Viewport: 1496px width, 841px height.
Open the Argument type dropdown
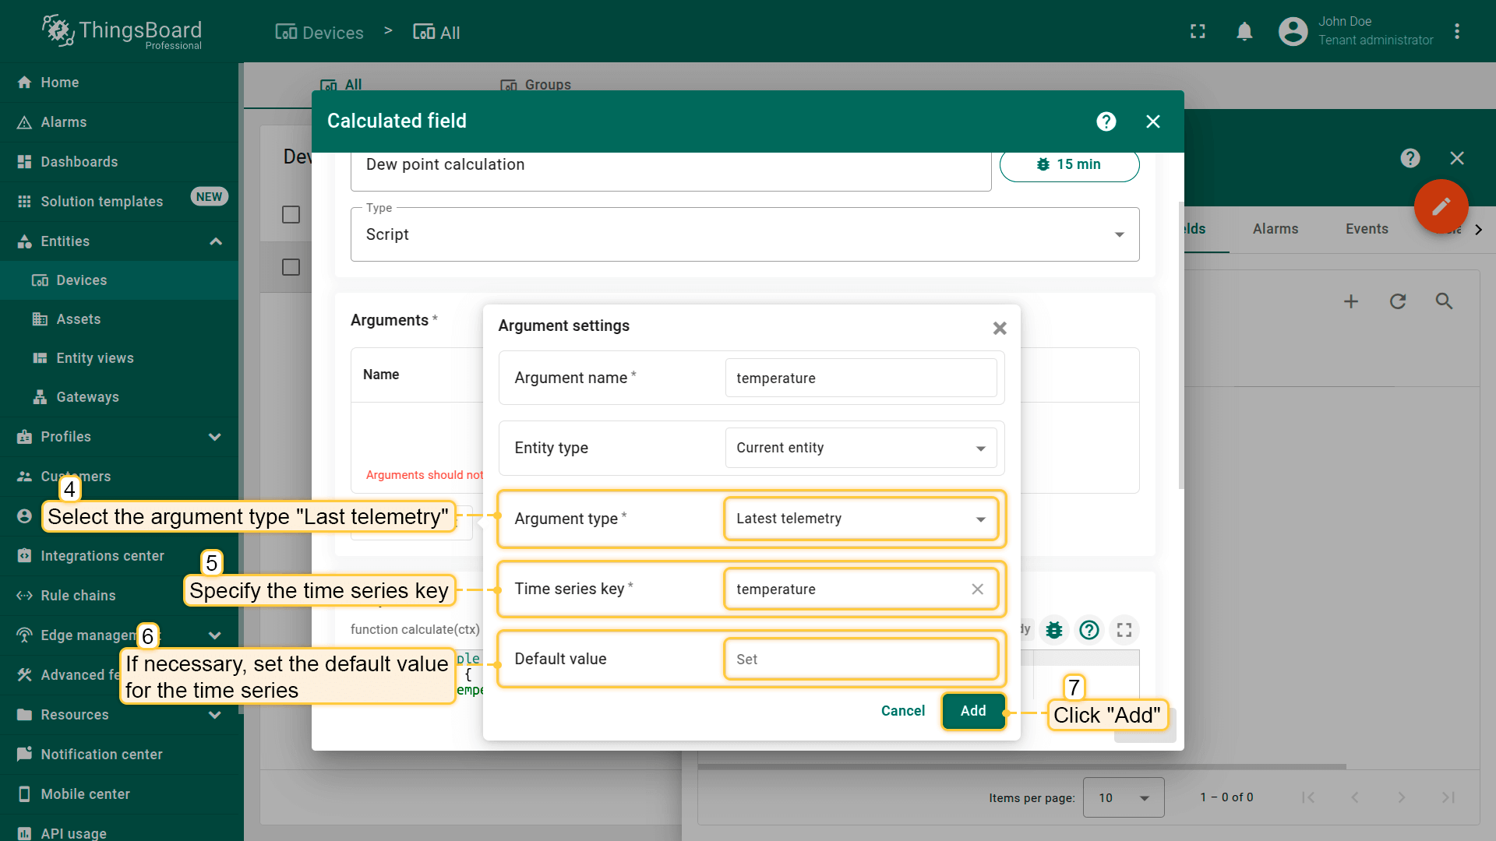point(860,519)
